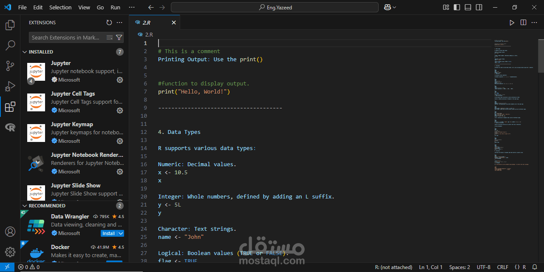Click R: (not attached) status item
Image resolution: width=544 pixels, height=272 pixels.
tap(394, 267)
